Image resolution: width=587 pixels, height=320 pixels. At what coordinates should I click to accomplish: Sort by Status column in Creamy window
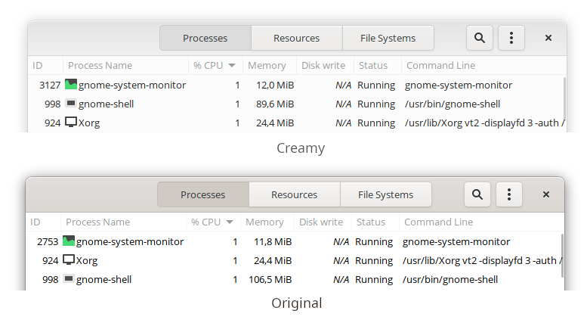pos(378,66)
